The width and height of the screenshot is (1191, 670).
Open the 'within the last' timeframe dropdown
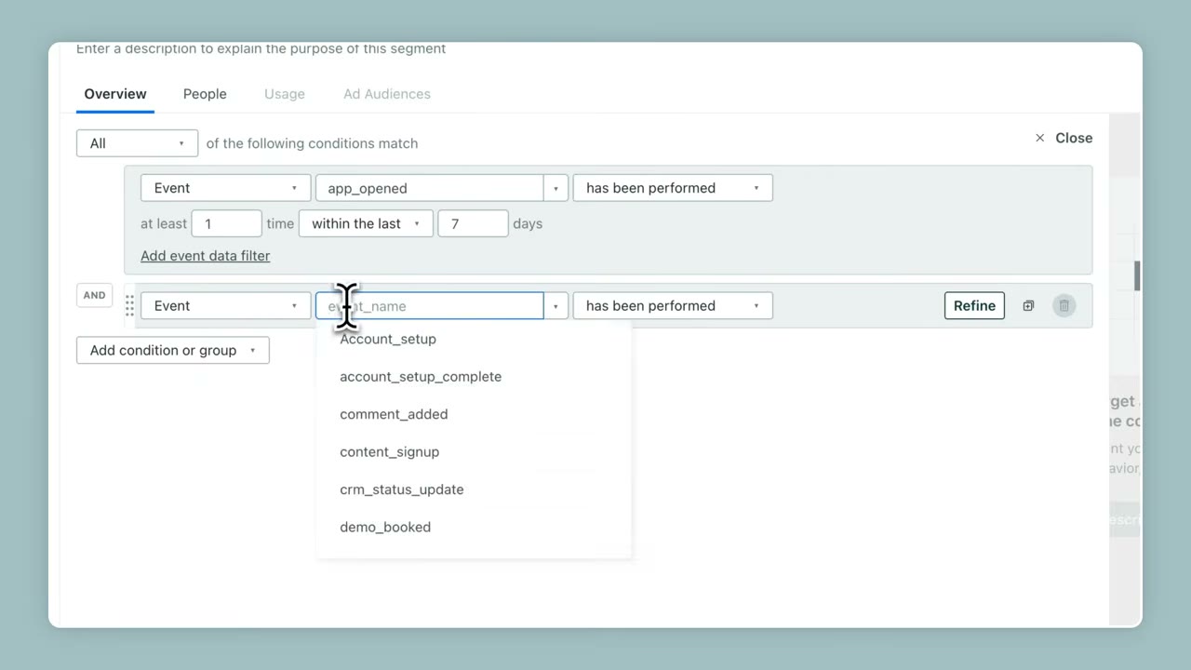click(366, 223)
